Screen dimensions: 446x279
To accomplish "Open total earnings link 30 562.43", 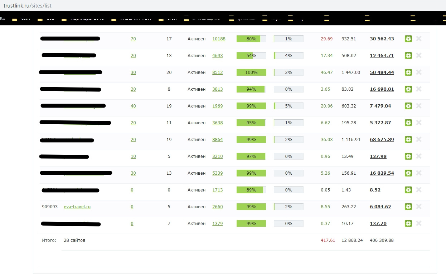I will [x=382, y=39].
